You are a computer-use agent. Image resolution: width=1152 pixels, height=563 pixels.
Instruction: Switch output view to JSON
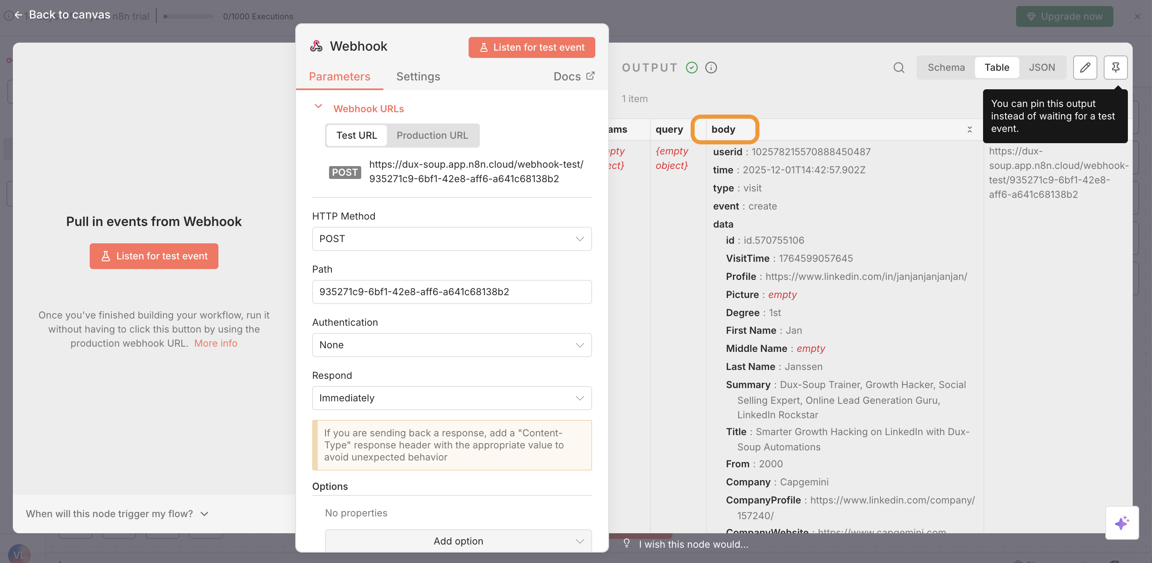1041,68
